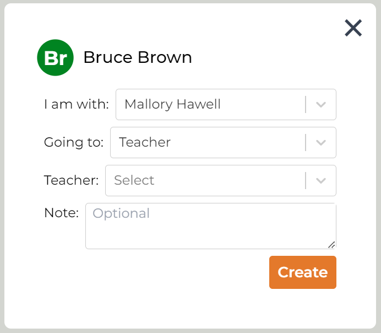Click the green "Br" avatar circle
The height and width of the screenshot is (333, 381).
[55, 58]
